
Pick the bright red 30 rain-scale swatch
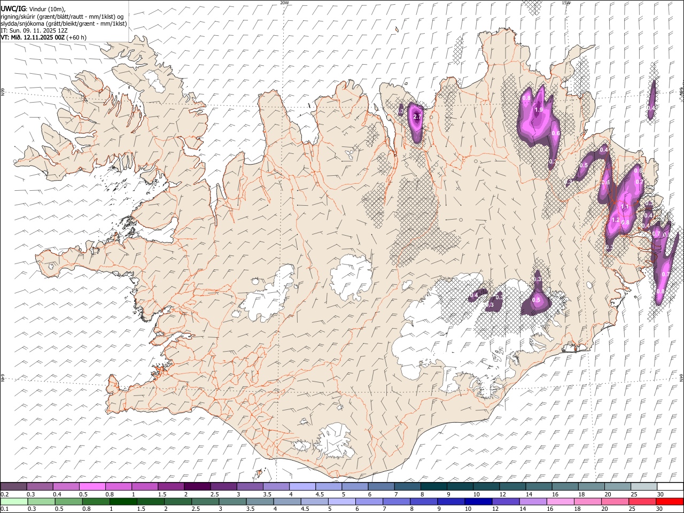(x=670, y=501)
